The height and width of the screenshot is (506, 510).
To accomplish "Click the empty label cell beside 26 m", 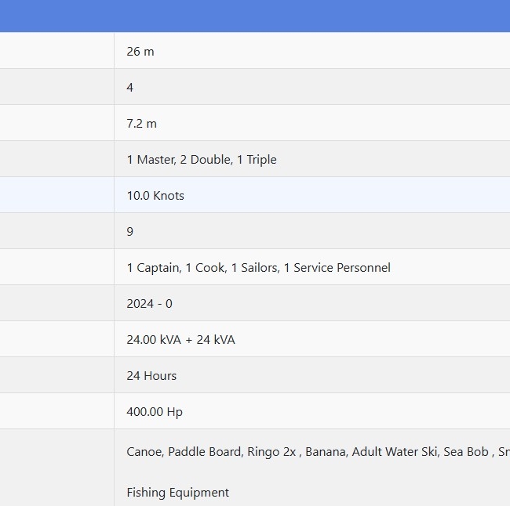I will (56, 52).
